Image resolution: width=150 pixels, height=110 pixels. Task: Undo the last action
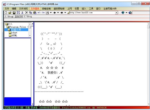tap(39, 13)
